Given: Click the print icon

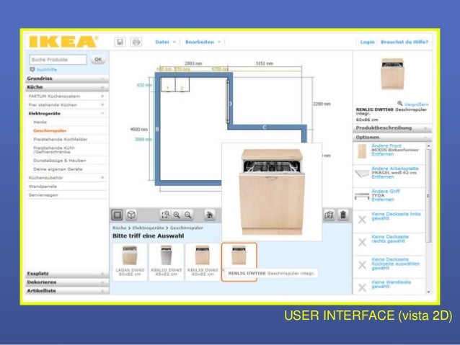Looking at the screenshot, I should point(136,42).
